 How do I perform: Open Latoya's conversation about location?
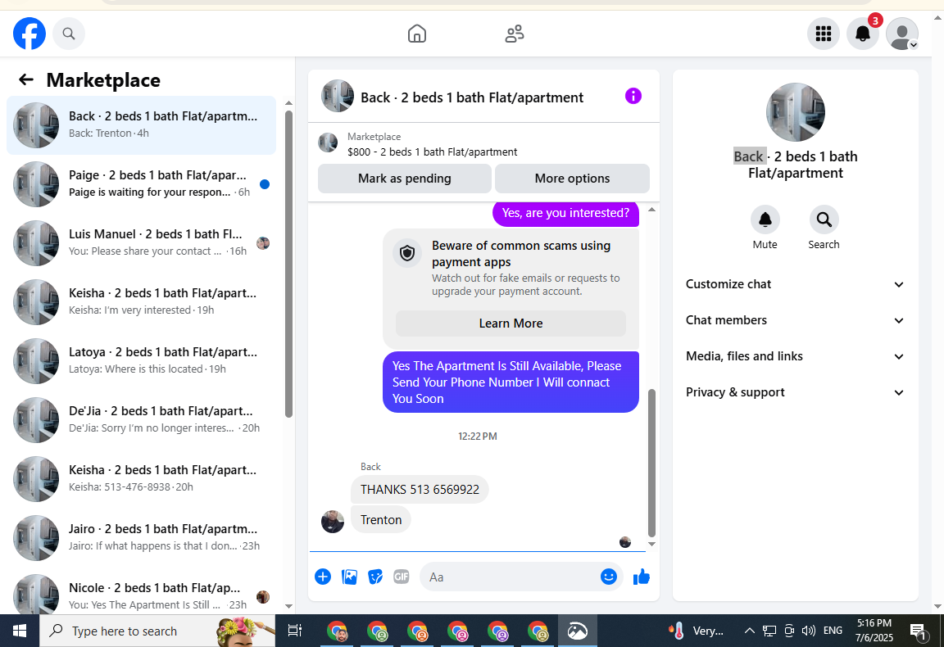(x=142, y=361)
